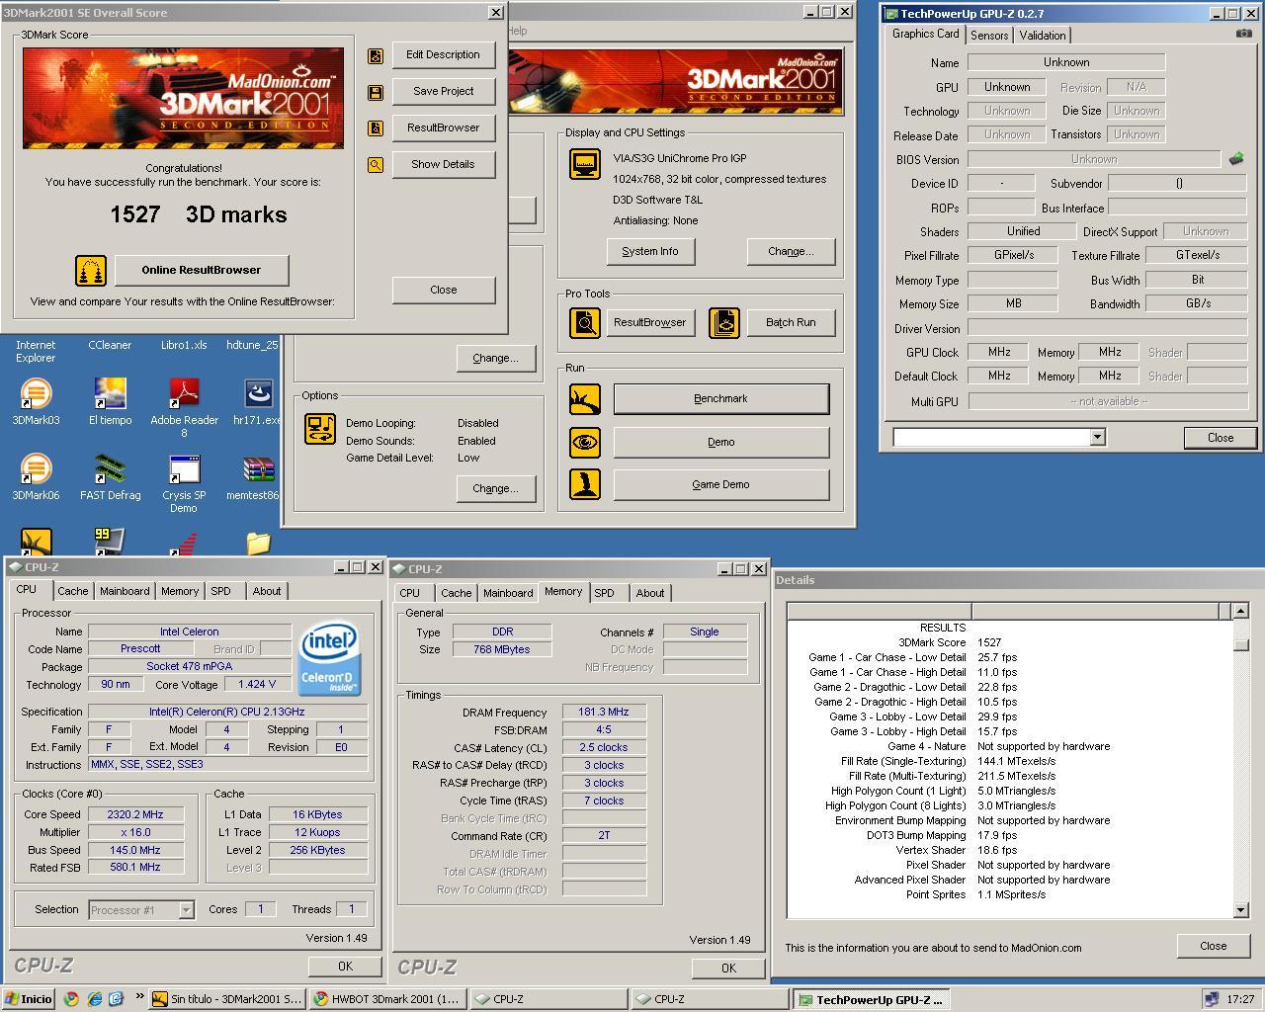1265x1012 pixels.
Task: Click the 3DMark2001 window Close X
Action: [x=844, y=12]
